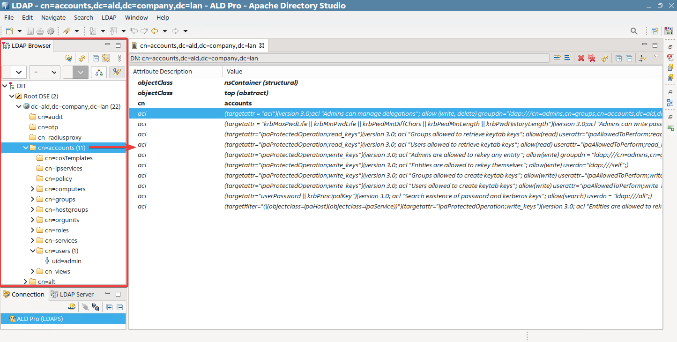
Task: Click the DN field in entry editor
Action: tap(339, 59)
